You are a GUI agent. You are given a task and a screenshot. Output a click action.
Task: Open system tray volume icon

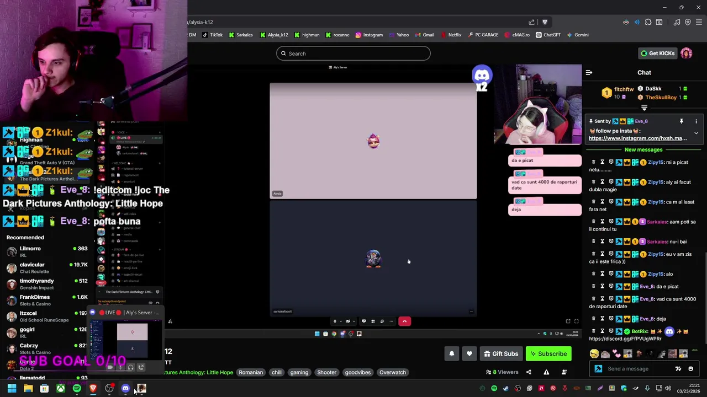pyautogui.click(x=668, y=389)
